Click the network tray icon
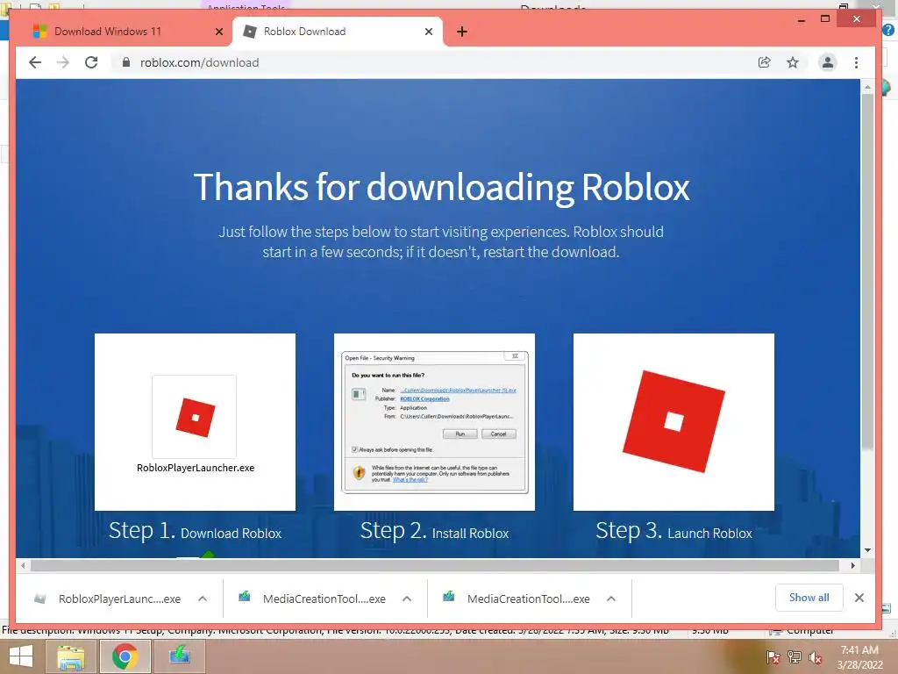The height and width of the screenshot is (674, 898). pos(794,657)
